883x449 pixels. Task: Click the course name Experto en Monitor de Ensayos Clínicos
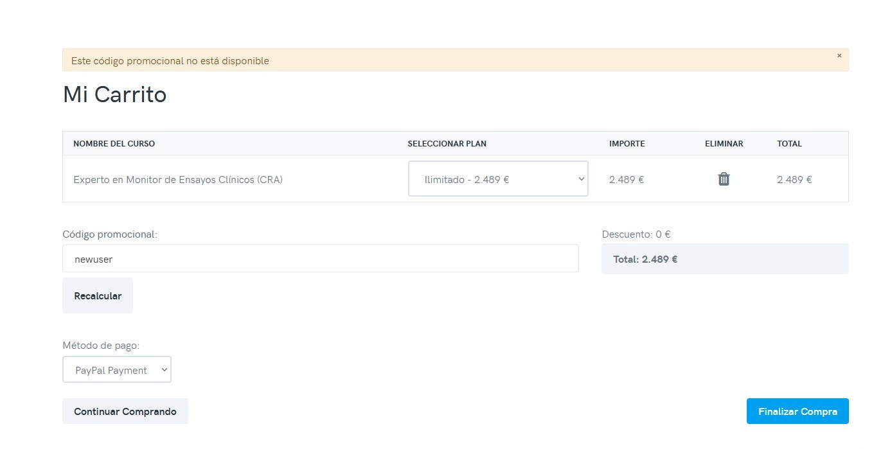click(178, 179)
